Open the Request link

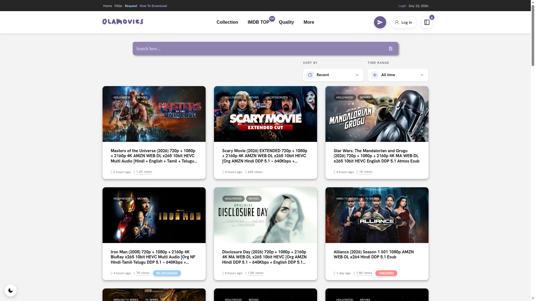[x=131, y=6]
